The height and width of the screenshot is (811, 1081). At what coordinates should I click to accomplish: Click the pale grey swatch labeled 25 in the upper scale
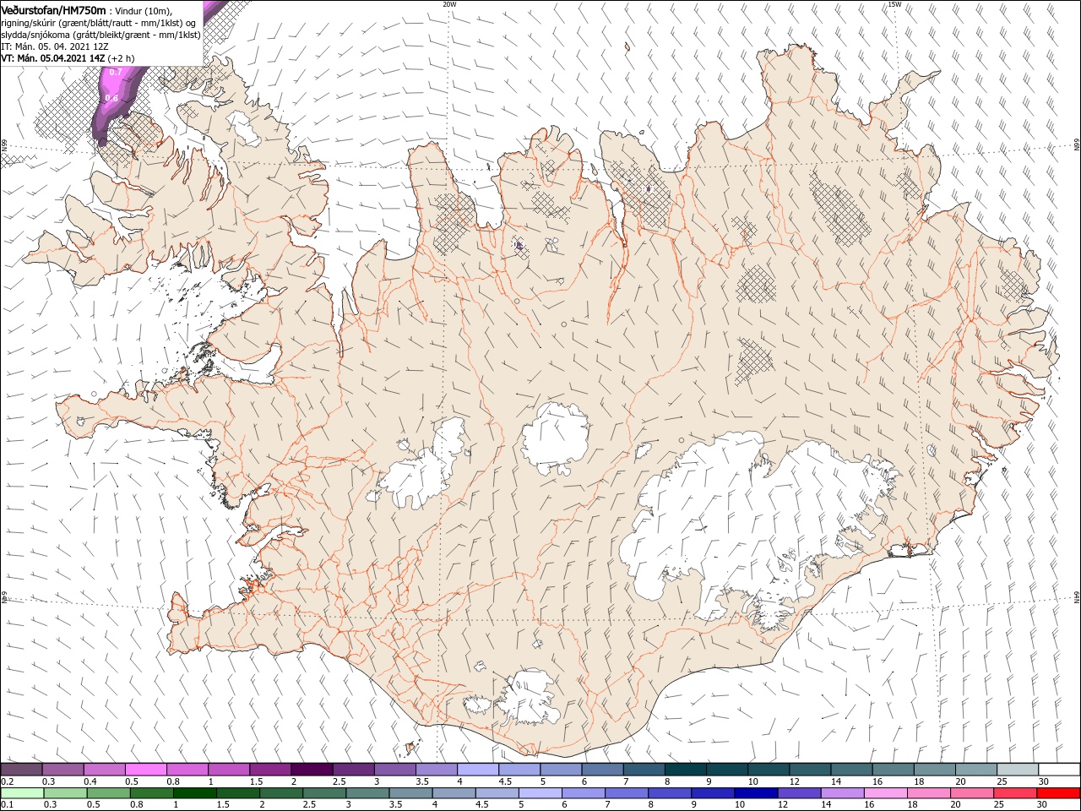point(1018,770)
